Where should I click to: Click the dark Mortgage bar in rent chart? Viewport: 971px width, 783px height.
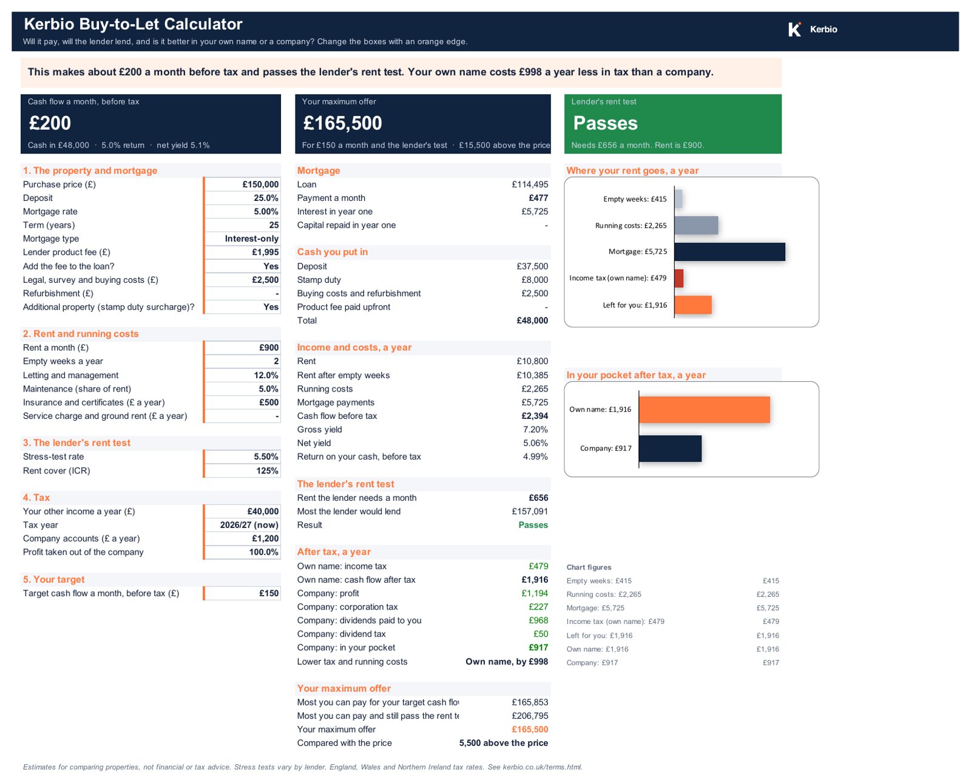(x=729, y=252)
